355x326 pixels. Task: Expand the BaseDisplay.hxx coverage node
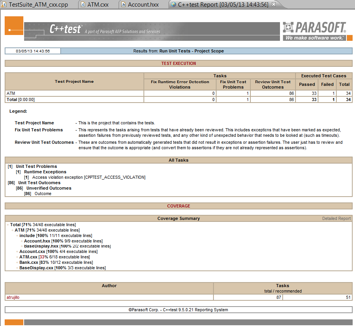[x=22, y=246]
